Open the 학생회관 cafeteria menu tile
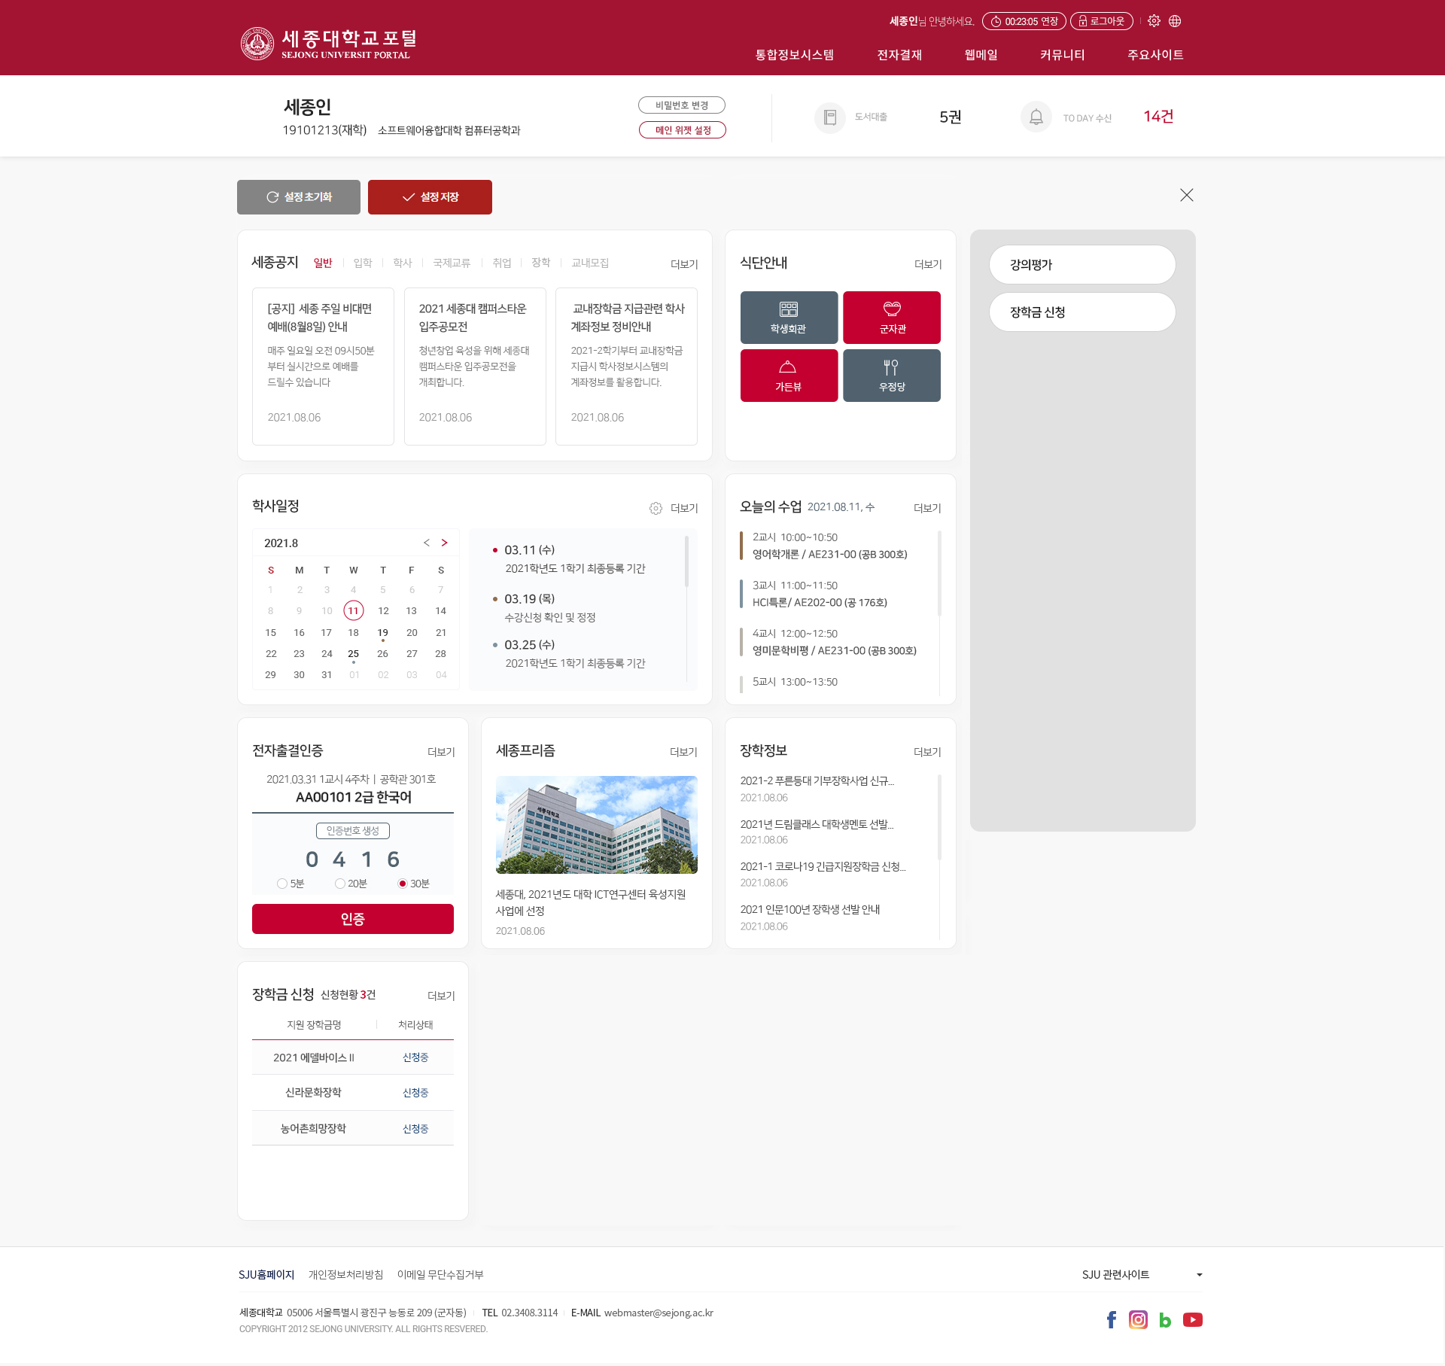This screenshot has height=1366, width=1445. click(789, 317)
